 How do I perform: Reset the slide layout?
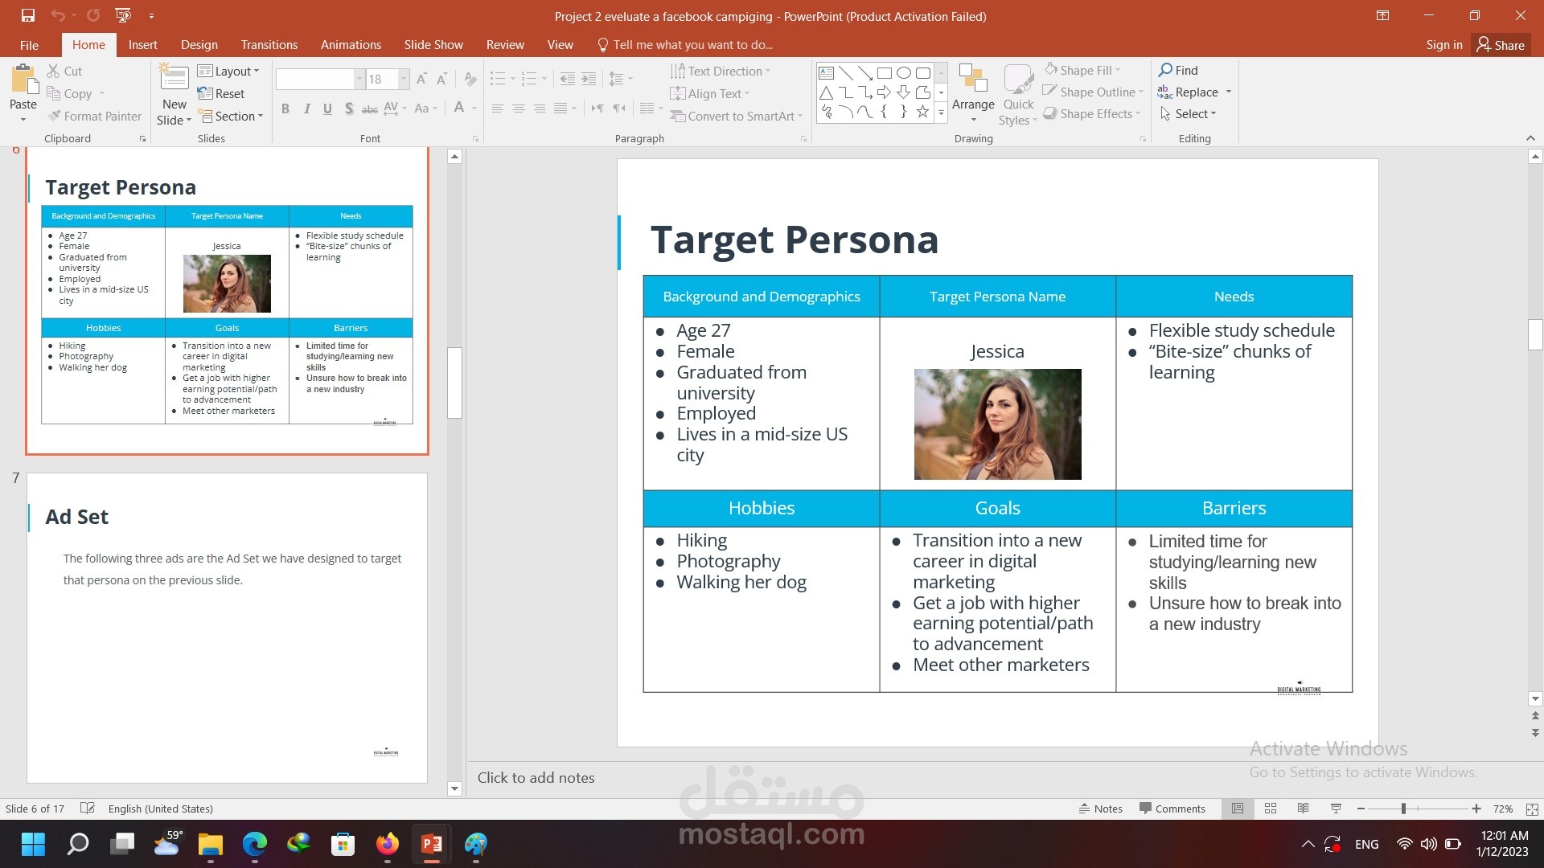tap(221, 93)
